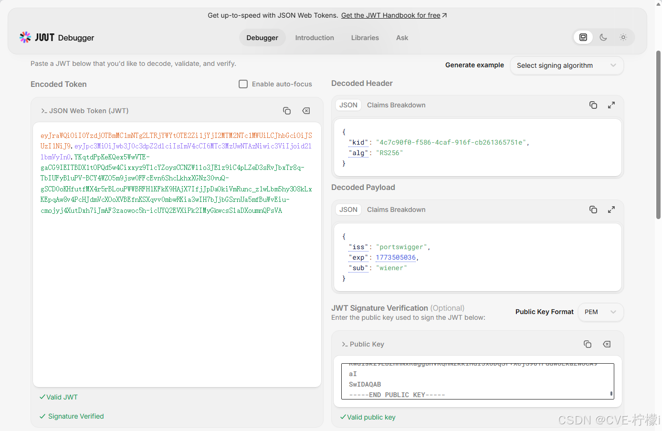Select JSON tab in Decoded Payload
This screenshot has height=431, width=662.
point(348,210)
